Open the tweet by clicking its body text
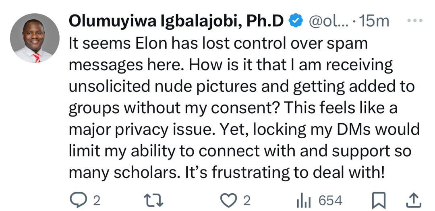The width and height of the screenshot is (435, 211). (x=244, y=108)
